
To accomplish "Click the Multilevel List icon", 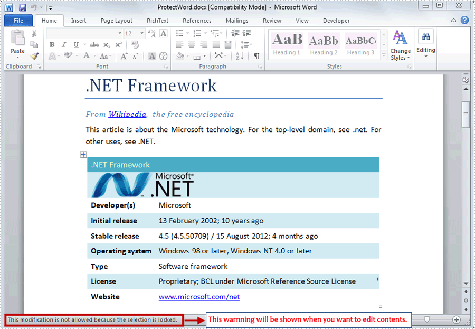I will tap(215, 33).
